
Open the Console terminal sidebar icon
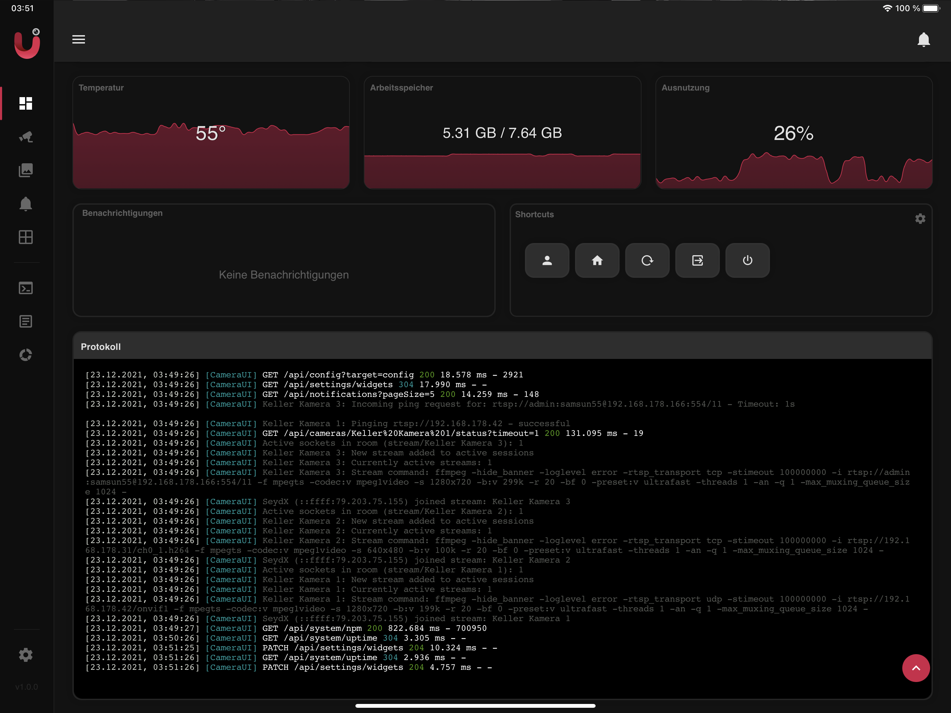26,288
